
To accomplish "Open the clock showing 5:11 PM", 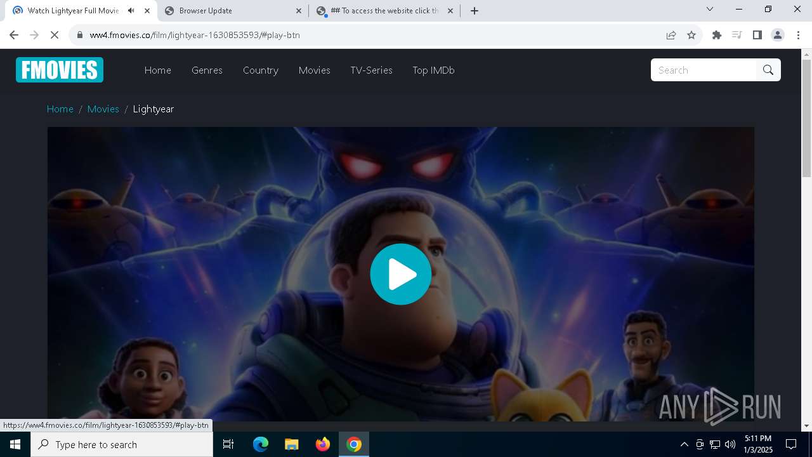I will (758, 444).
